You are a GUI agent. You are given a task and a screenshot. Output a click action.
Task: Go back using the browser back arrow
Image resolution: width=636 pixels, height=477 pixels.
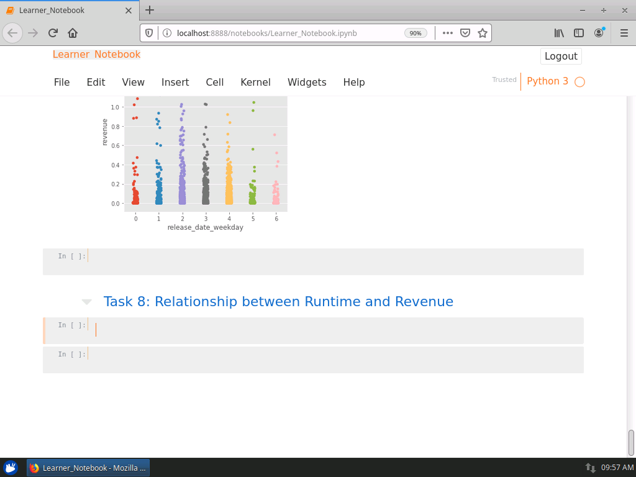click(12, 33)
